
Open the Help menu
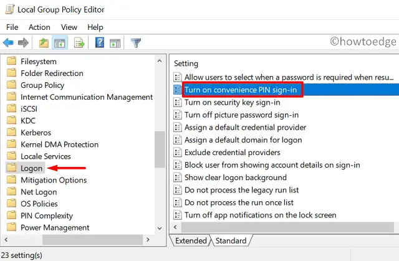click(95, 27)
